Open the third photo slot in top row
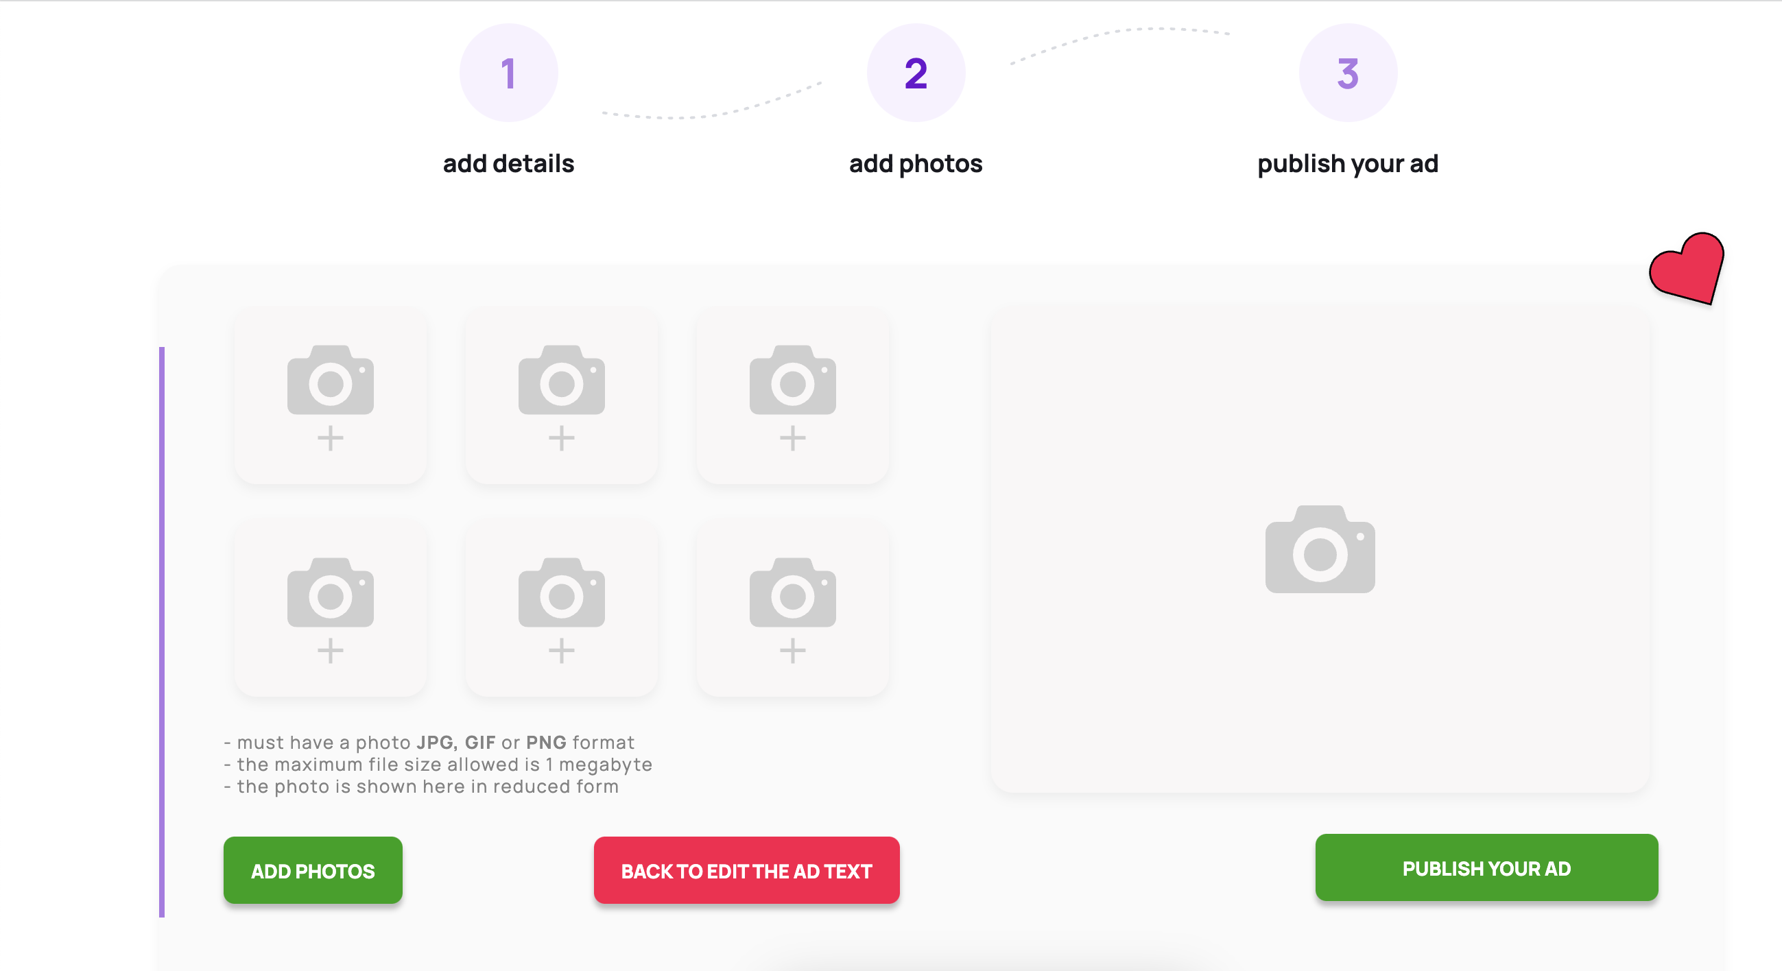 [792, 396]
